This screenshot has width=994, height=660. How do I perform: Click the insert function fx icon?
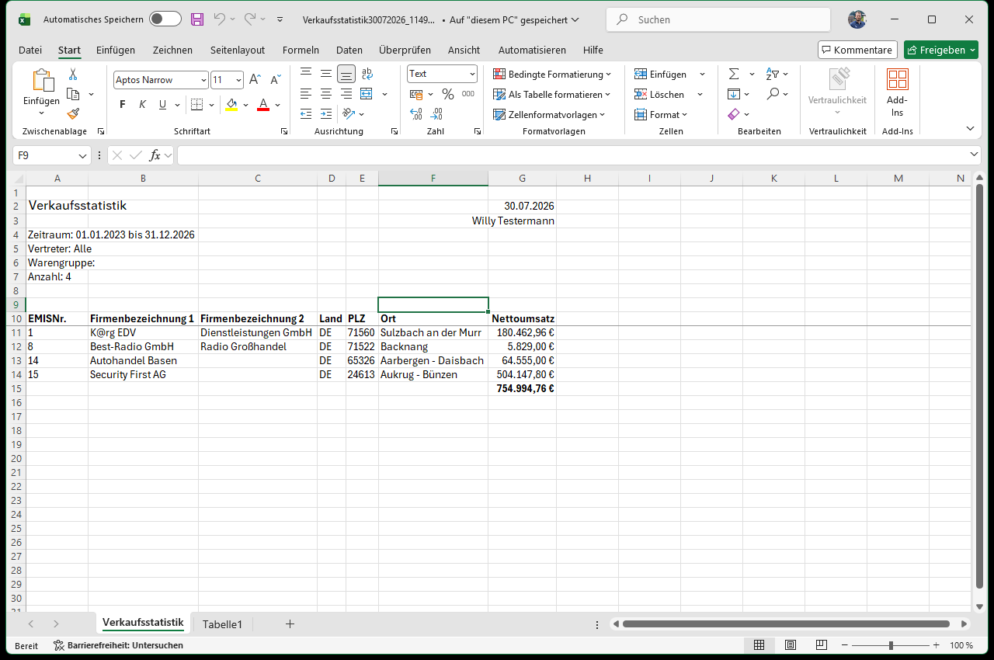tap(155, 155)
